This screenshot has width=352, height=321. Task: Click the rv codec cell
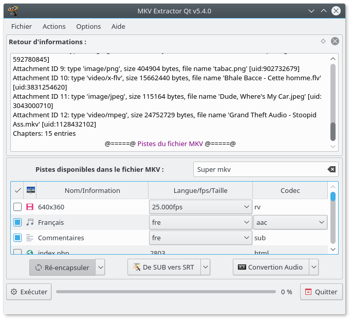(290, 207)
